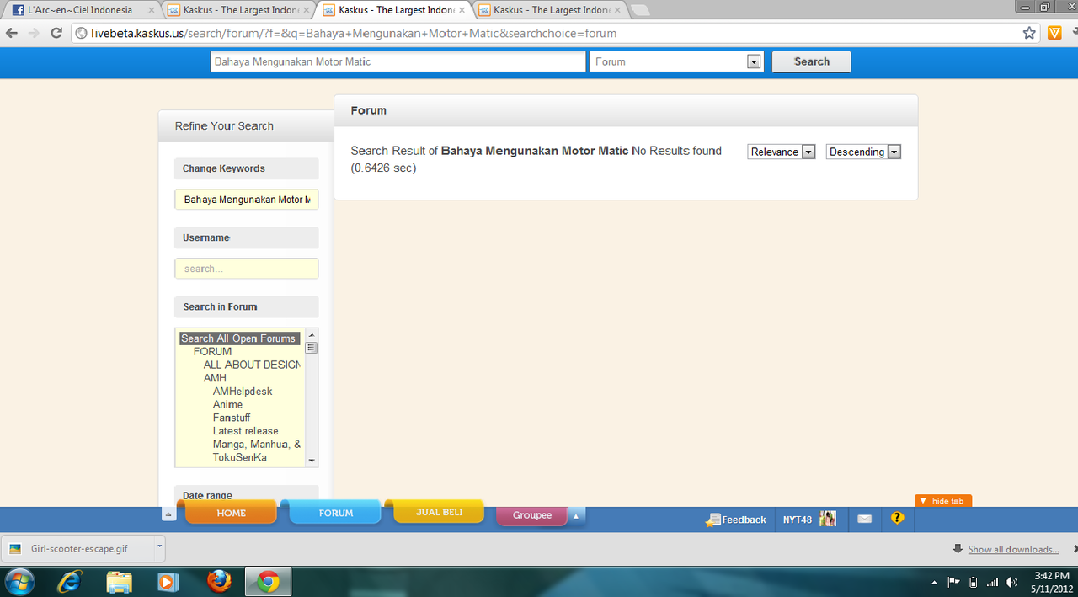Focus the Change Keywords input field
The image size is (1078, 597).
pyautogui.click(x=247, y=200)
